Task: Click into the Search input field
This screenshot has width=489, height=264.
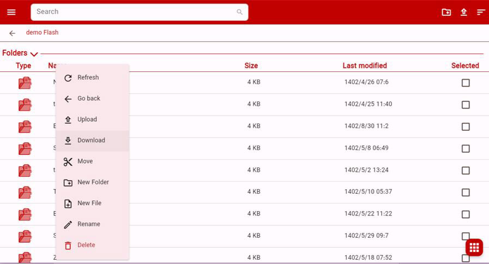Action: point(134,12)
